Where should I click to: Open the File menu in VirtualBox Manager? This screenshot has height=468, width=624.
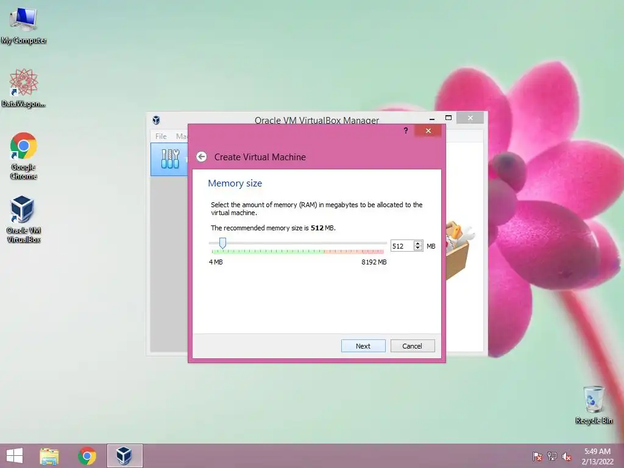point(161,136)
